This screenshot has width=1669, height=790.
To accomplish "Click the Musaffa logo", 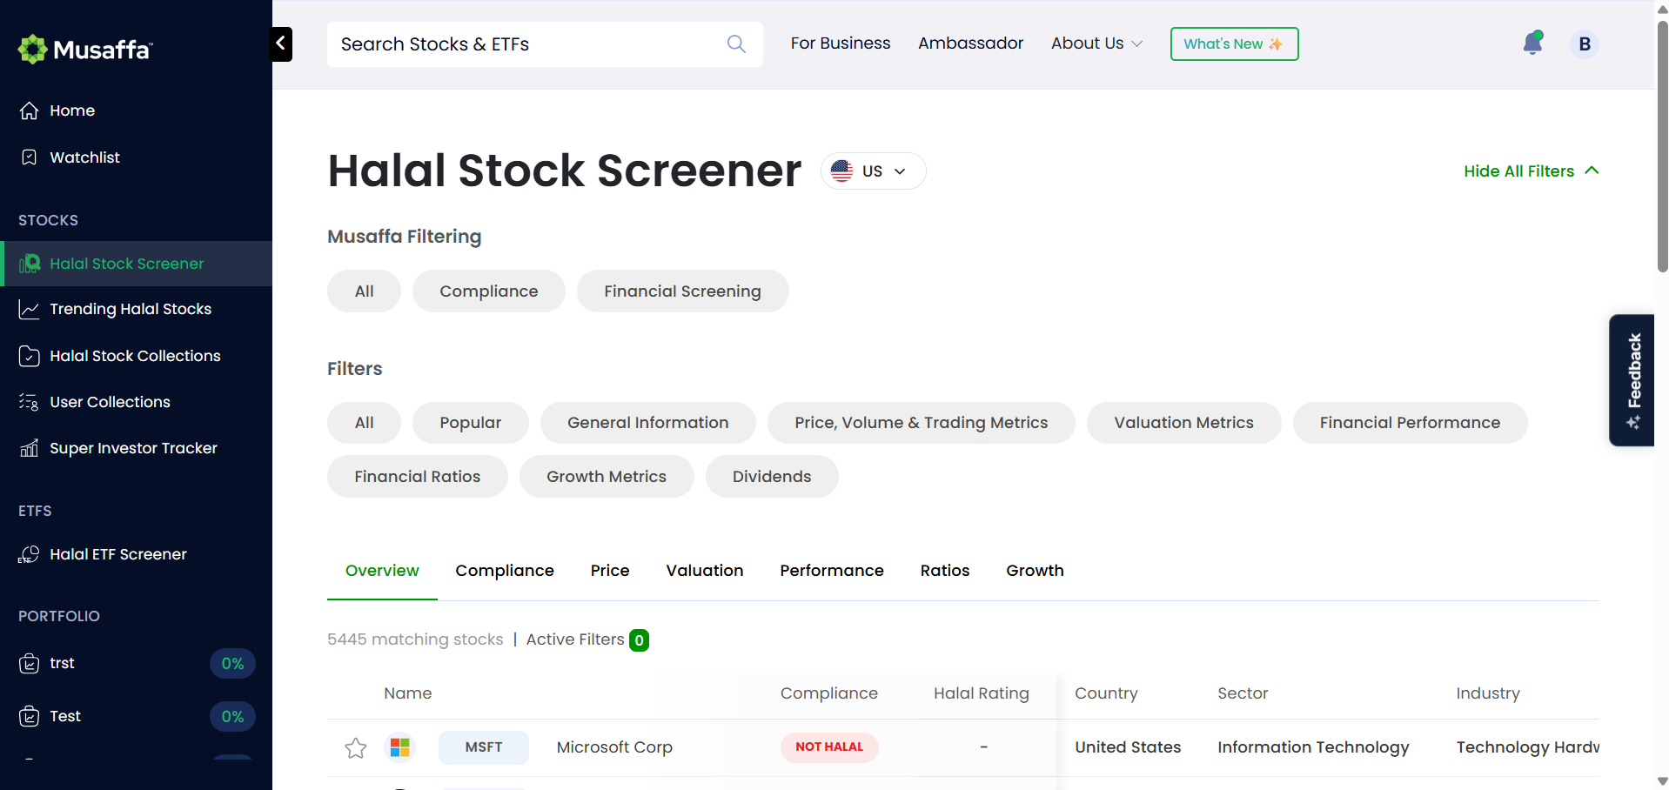I will (x=85, y=50).
